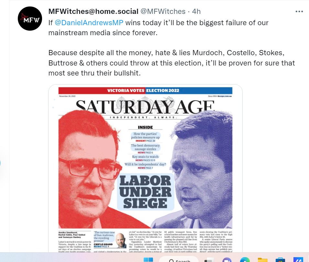Click the @DanielAndrewsMP mention link
309x262 pixels.
(x=89, y=23)
